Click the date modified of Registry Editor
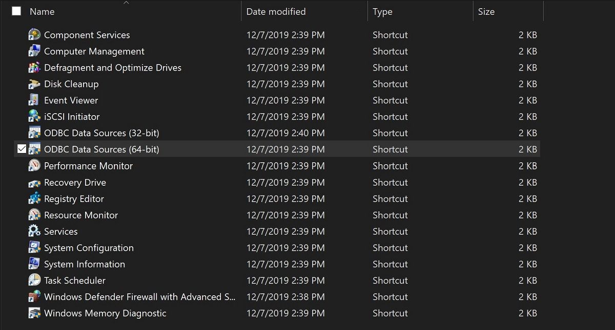This screenshot has height=330, width=615. coord(285,199)
